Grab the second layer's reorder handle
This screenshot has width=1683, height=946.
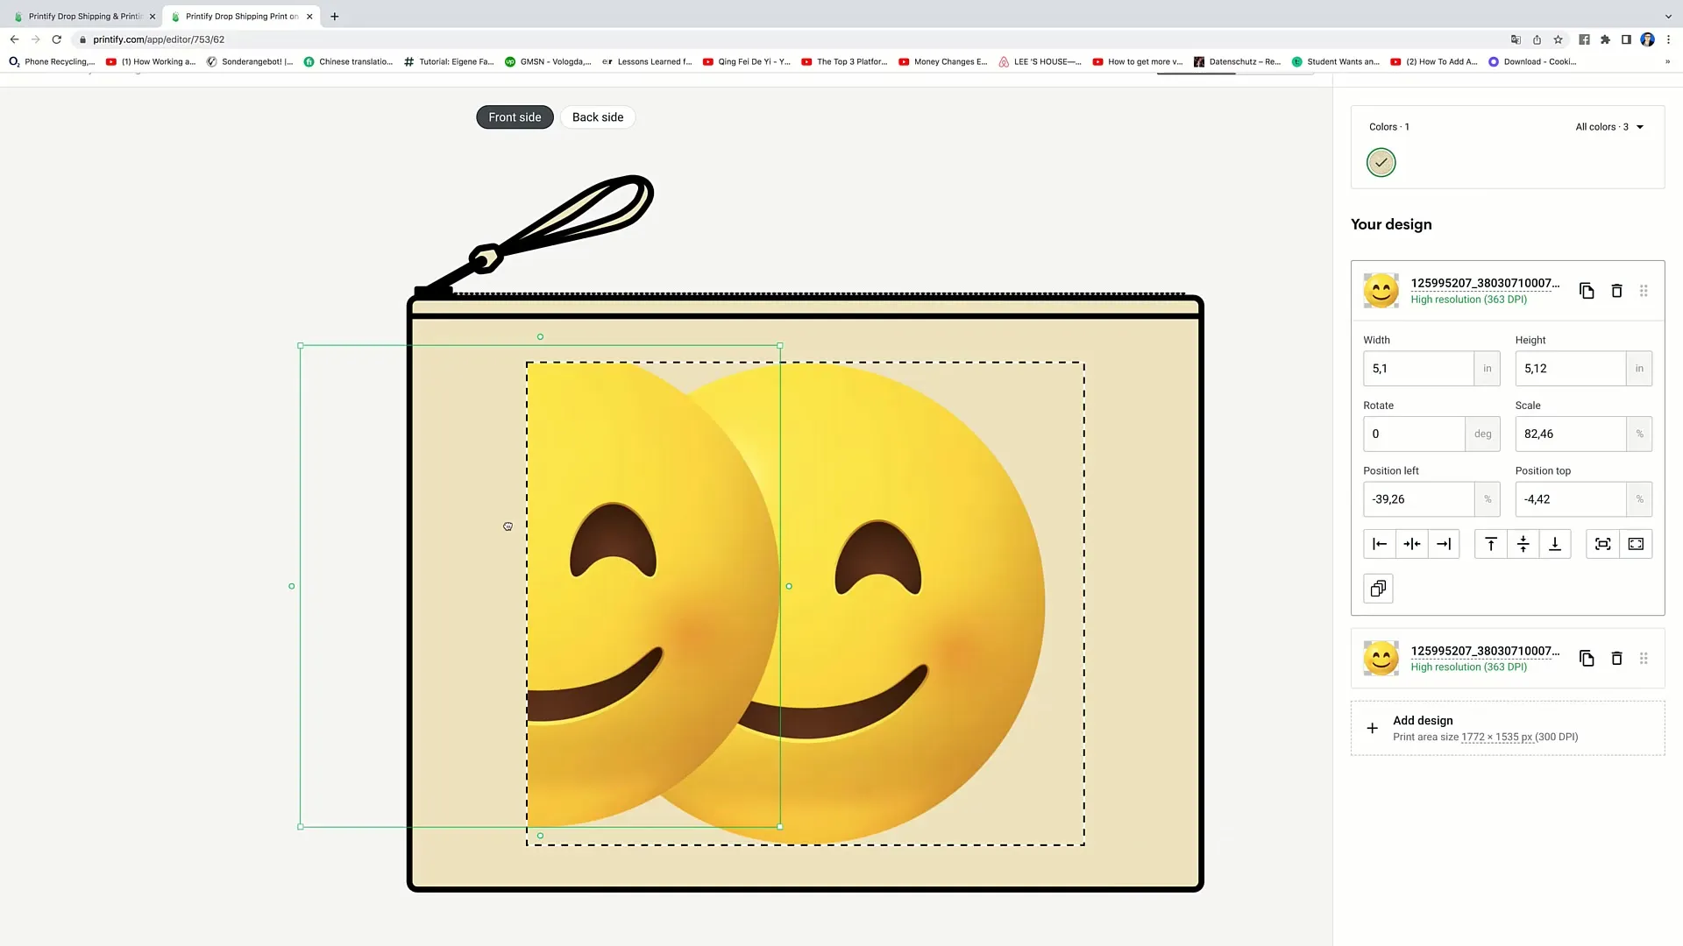tap(1644, 658)
